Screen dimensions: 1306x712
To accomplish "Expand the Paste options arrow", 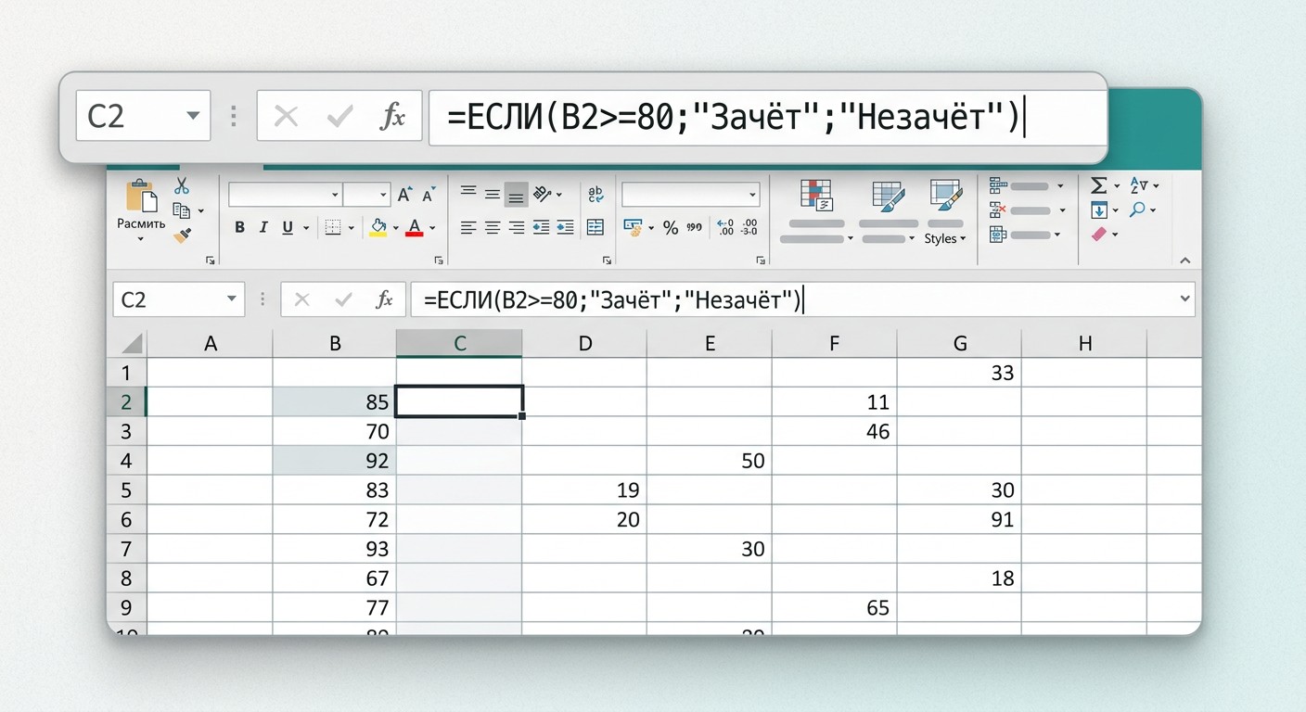I will 141,239.
